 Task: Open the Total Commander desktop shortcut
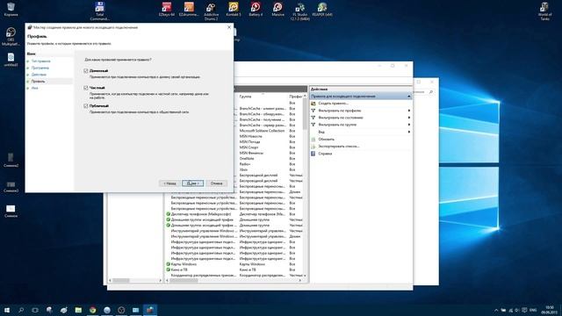pos(99,11)
